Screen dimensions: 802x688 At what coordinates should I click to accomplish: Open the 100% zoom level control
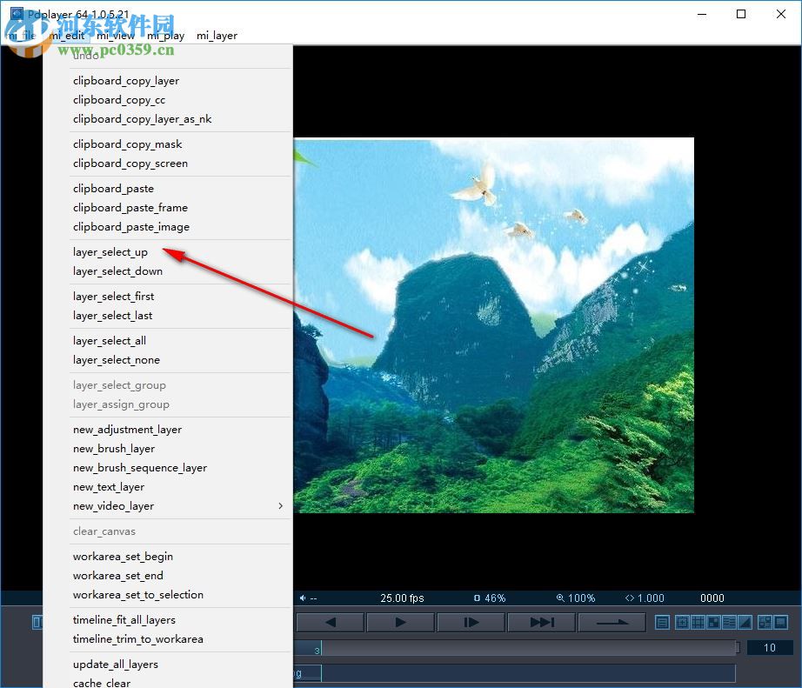pos(575,598)
